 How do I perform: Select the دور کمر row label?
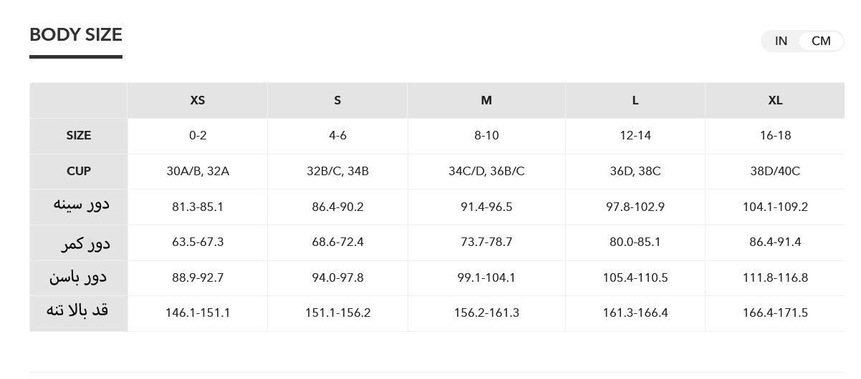(x=86, y=244)
